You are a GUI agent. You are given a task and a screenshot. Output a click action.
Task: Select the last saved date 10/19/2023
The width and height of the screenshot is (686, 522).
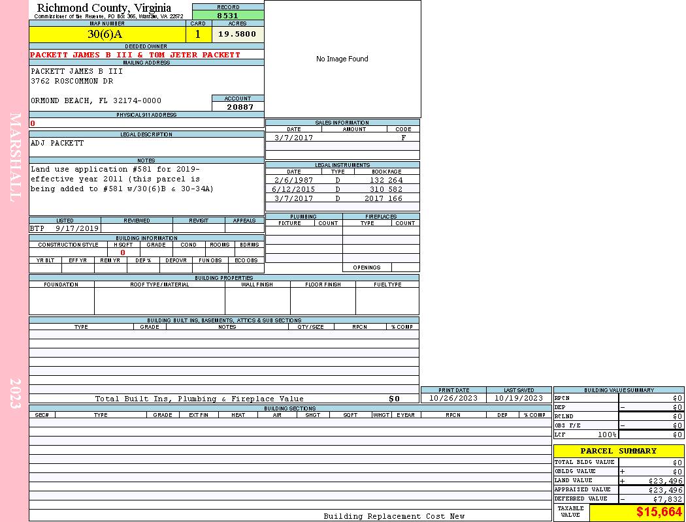(x=518, y=398)
